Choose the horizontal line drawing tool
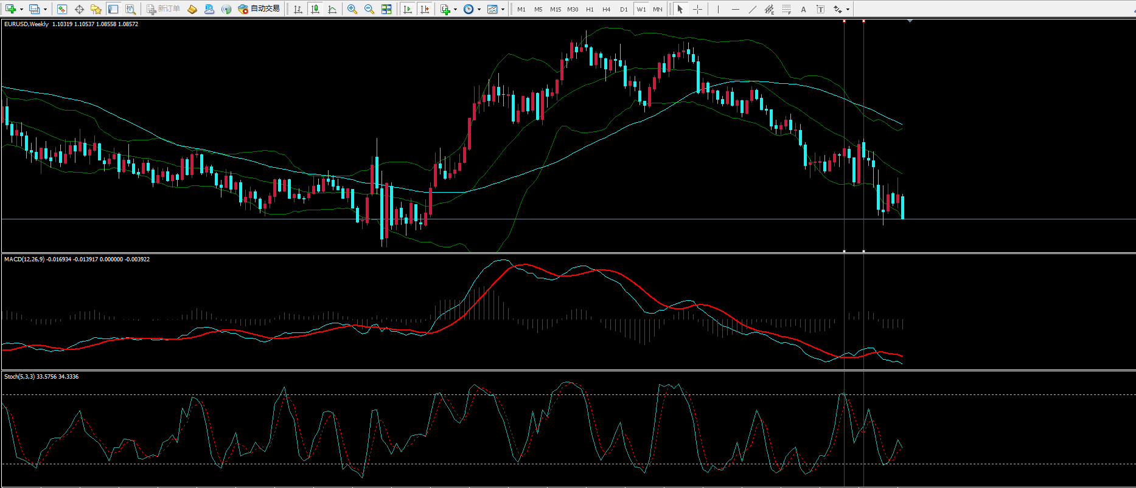 pos(736,9)
